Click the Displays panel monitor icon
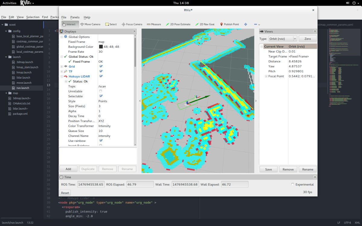The width and height of the screenshot is (362, 226). (x=62, y=31)
